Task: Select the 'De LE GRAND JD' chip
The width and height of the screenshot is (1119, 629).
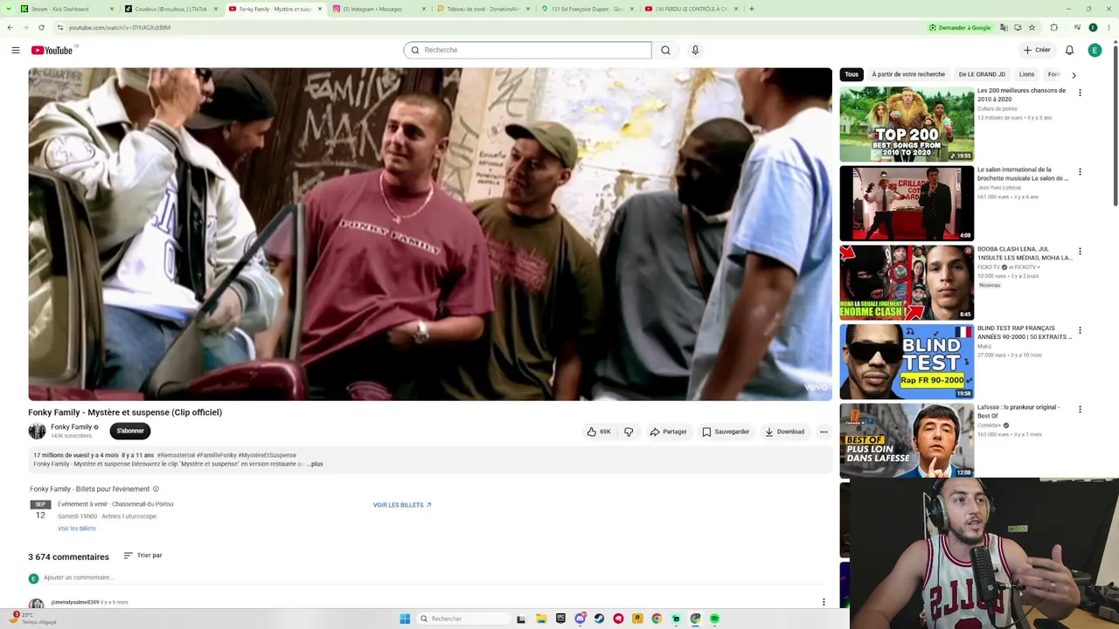Action: 982,74
